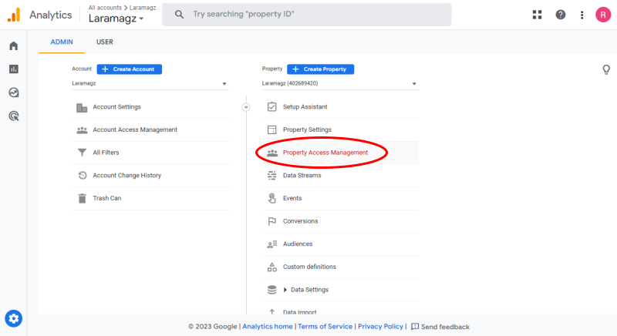Open the Laramagz account switcher in header

click(x=116, y=18)
